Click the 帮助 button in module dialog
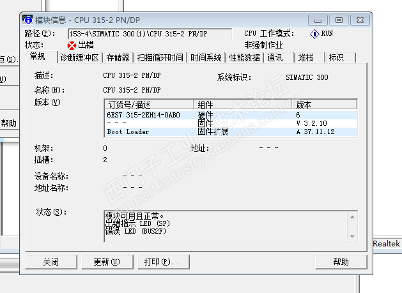 point(341,262)
